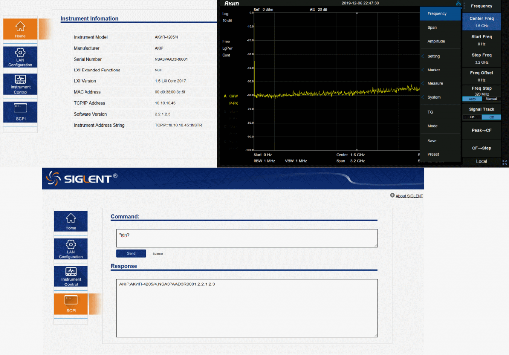Click the Frequency panel header

point(481,6)
